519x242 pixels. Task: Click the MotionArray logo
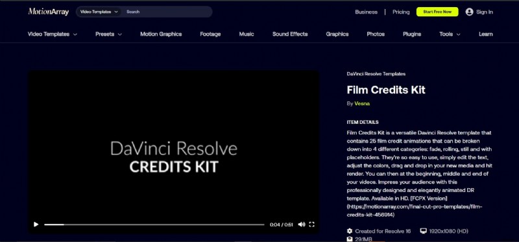point(48,12)
